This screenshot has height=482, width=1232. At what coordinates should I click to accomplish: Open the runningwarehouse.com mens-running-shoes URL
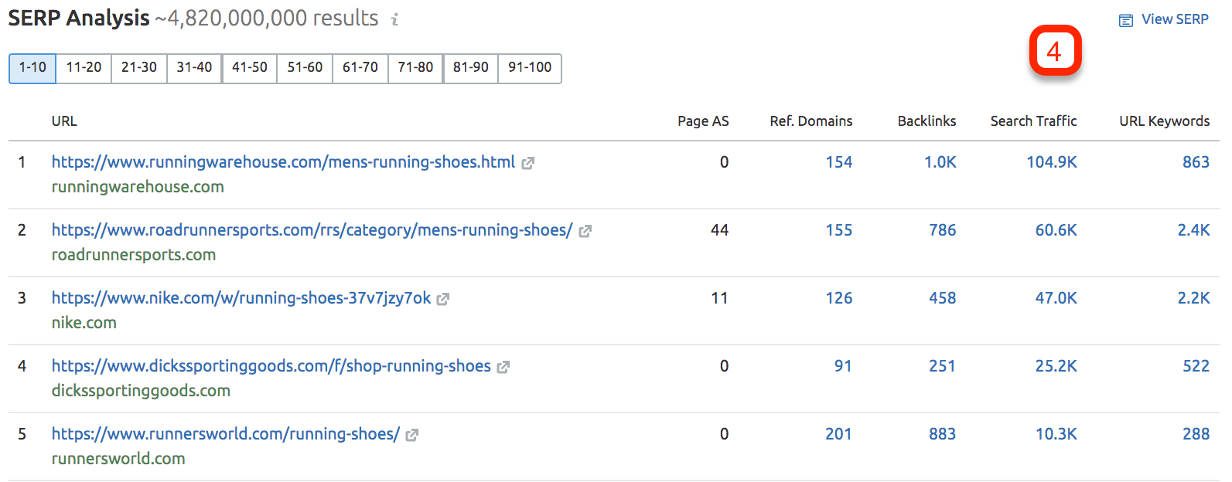coord(283,162)
